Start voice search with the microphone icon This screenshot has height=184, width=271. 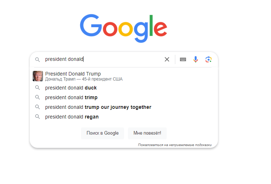pyautogui.click(x=195, y=59)
